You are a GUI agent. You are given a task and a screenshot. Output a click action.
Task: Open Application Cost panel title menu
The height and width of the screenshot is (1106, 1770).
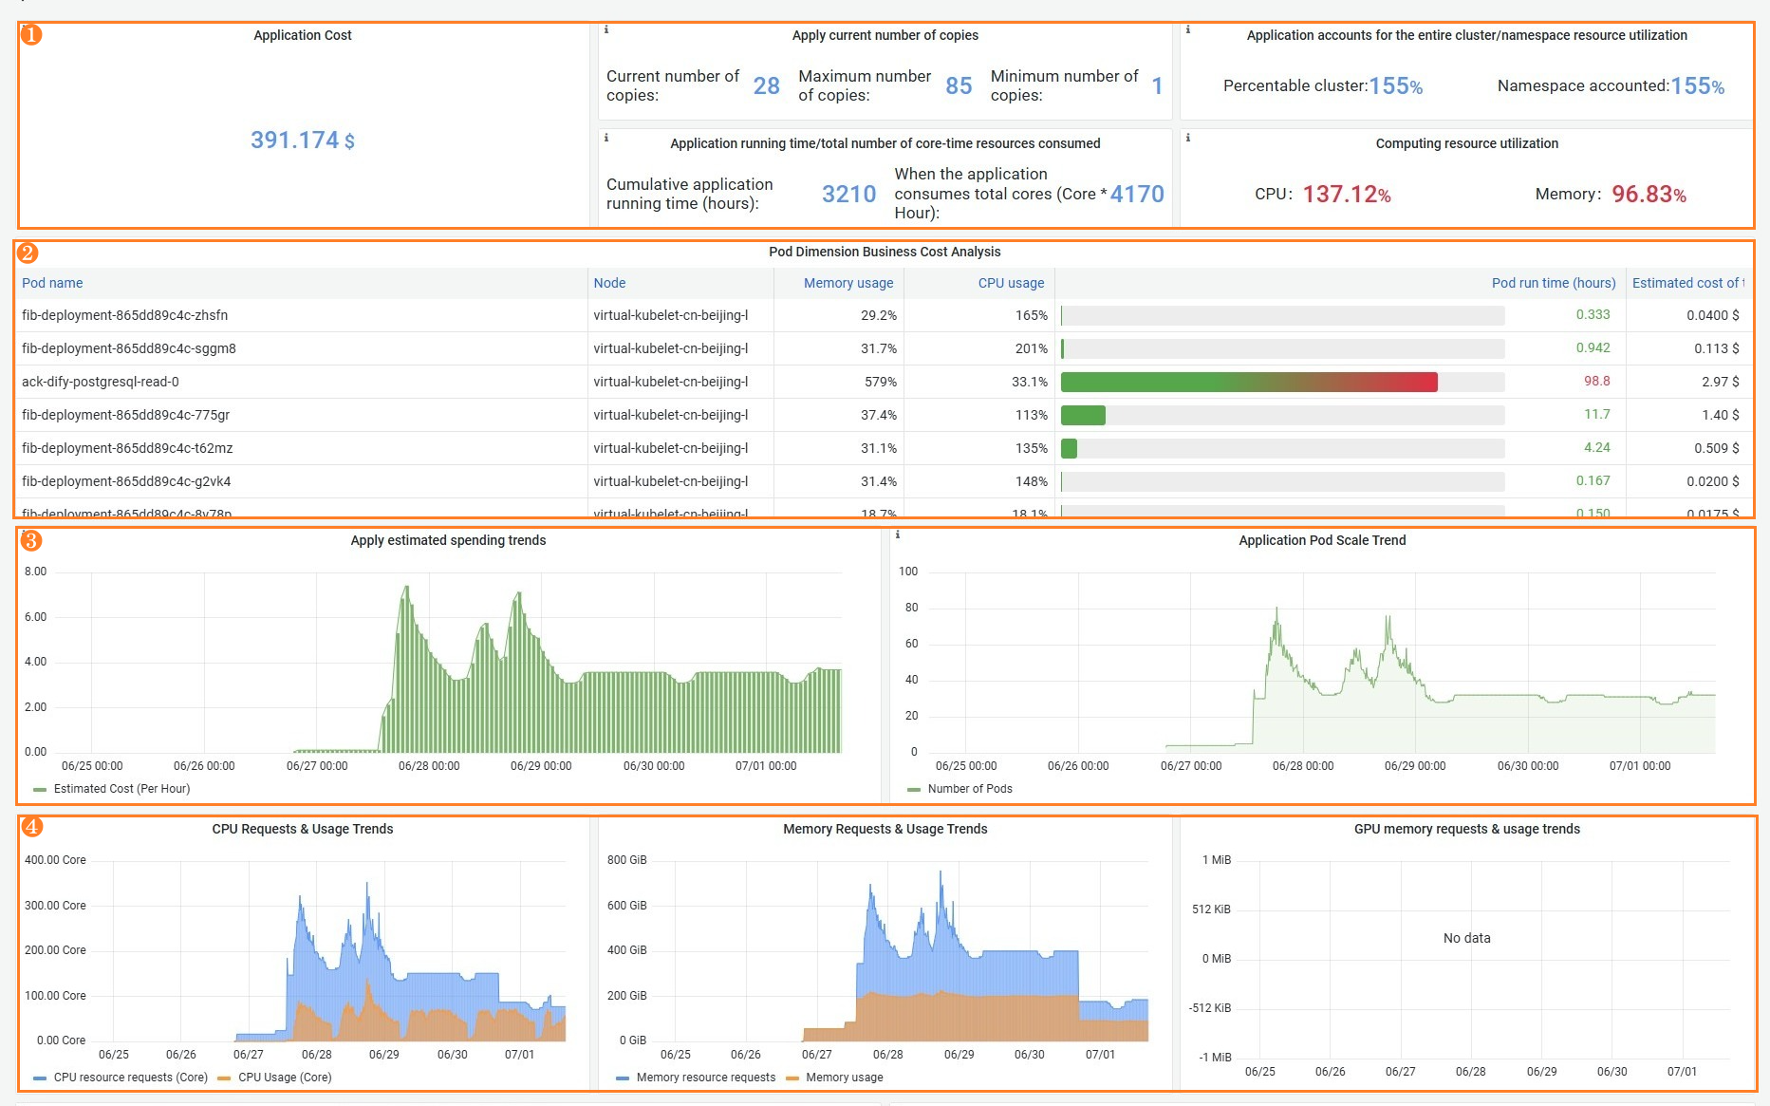coord(302,35)
